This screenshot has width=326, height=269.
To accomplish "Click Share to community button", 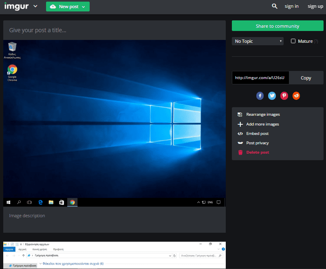I will tap(278, 26).
